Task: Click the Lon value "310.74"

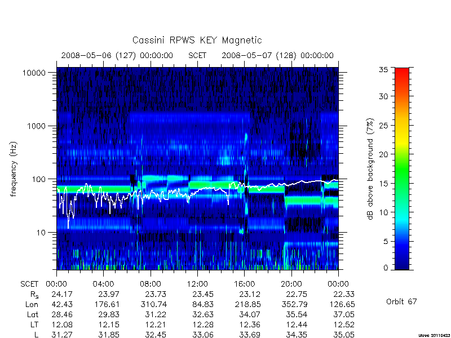Action: click(x=153, y=304)
